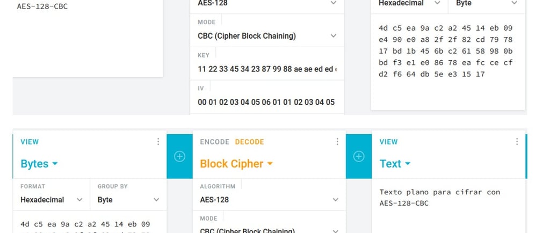This screenshot has height=233, width=550.
Task: Expand the lower Group By Byte dropdown
Action: click(x=128, y=200)
